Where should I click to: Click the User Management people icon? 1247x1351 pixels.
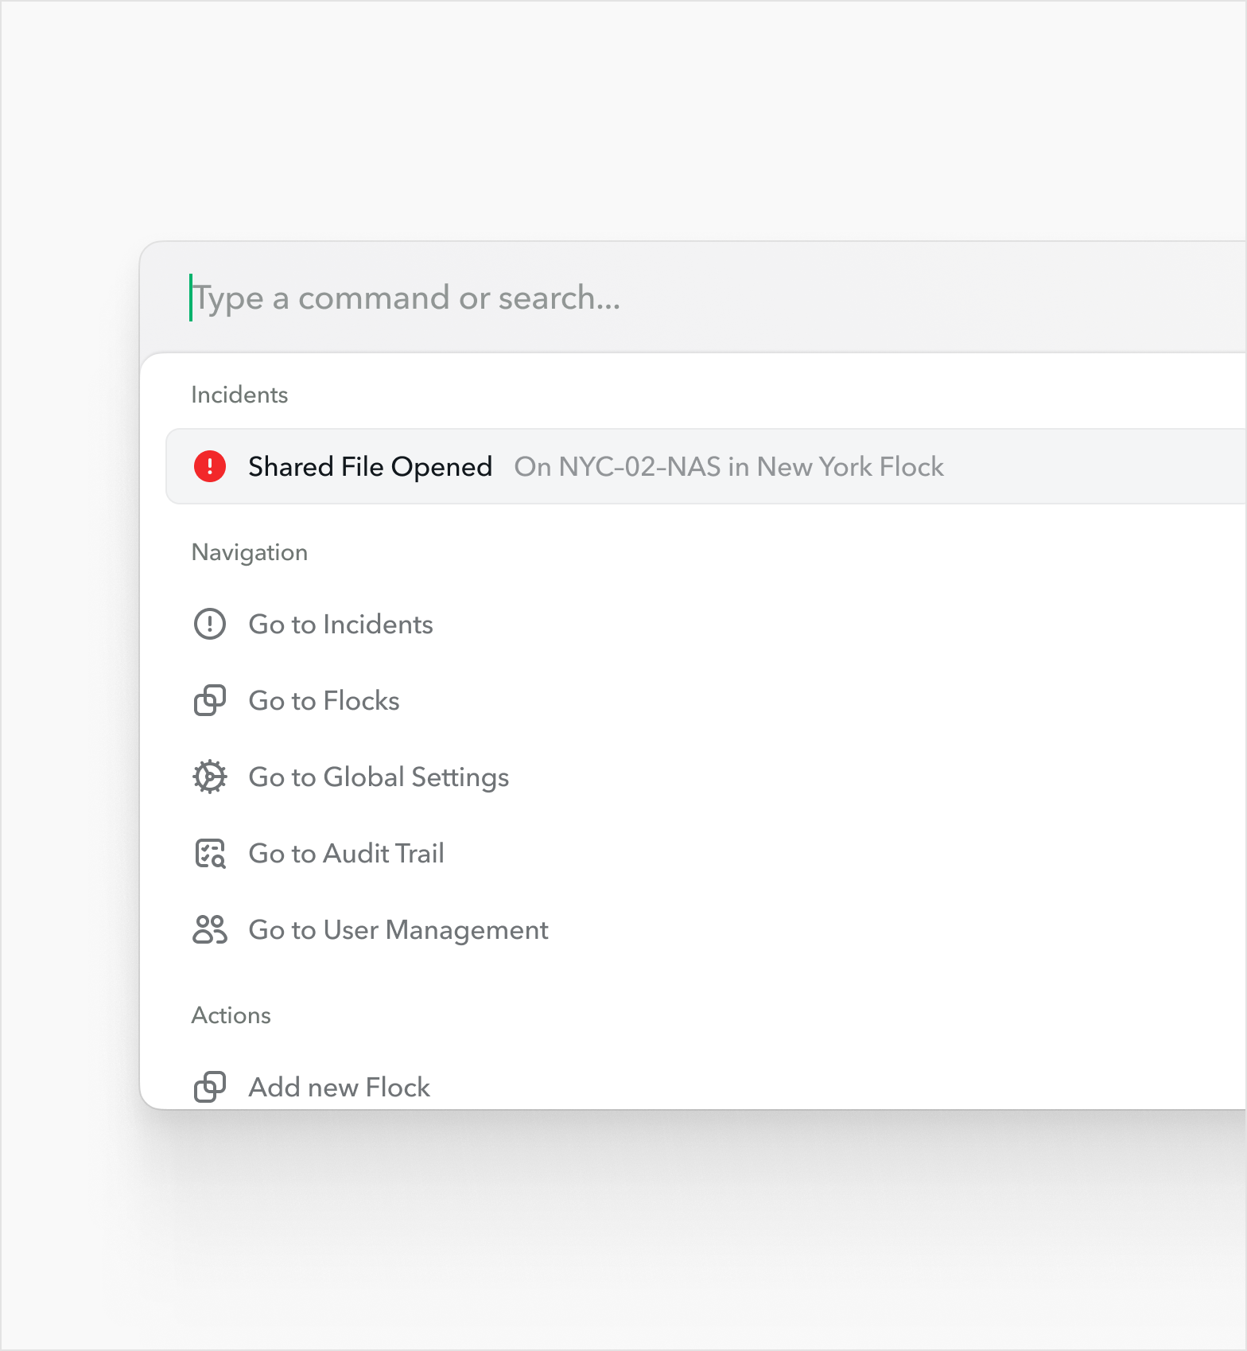210,929
